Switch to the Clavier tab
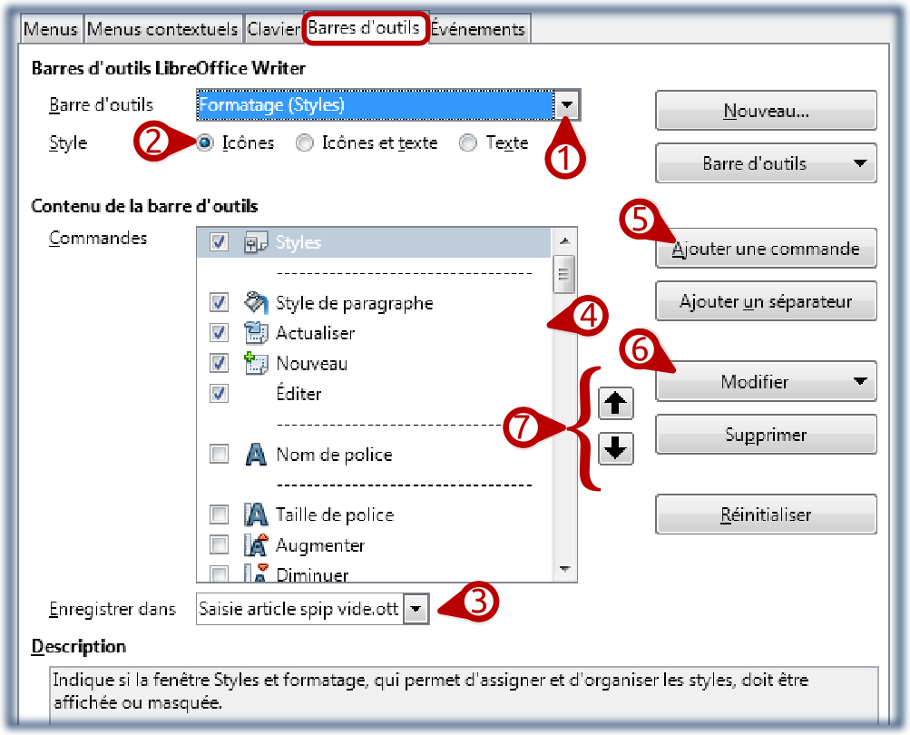 click(x=273, y=29)
